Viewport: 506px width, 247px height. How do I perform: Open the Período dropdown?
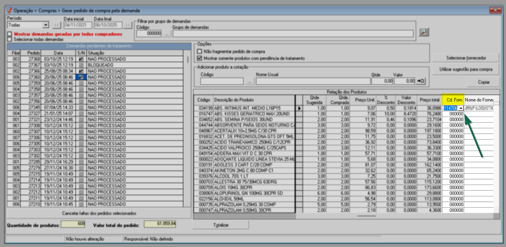45,25
